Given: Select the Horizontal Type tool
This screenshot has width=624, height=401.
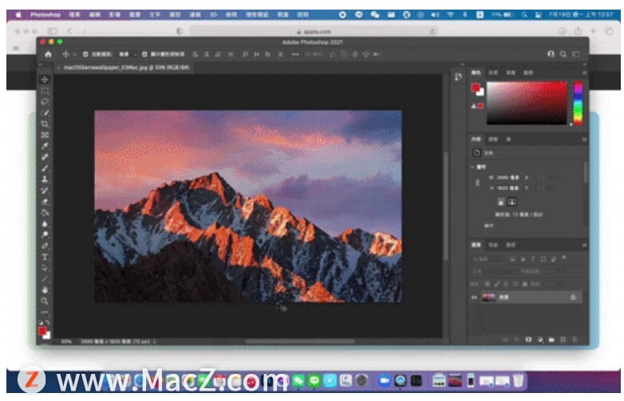Looking at the screenshot, I should [45, 258].
